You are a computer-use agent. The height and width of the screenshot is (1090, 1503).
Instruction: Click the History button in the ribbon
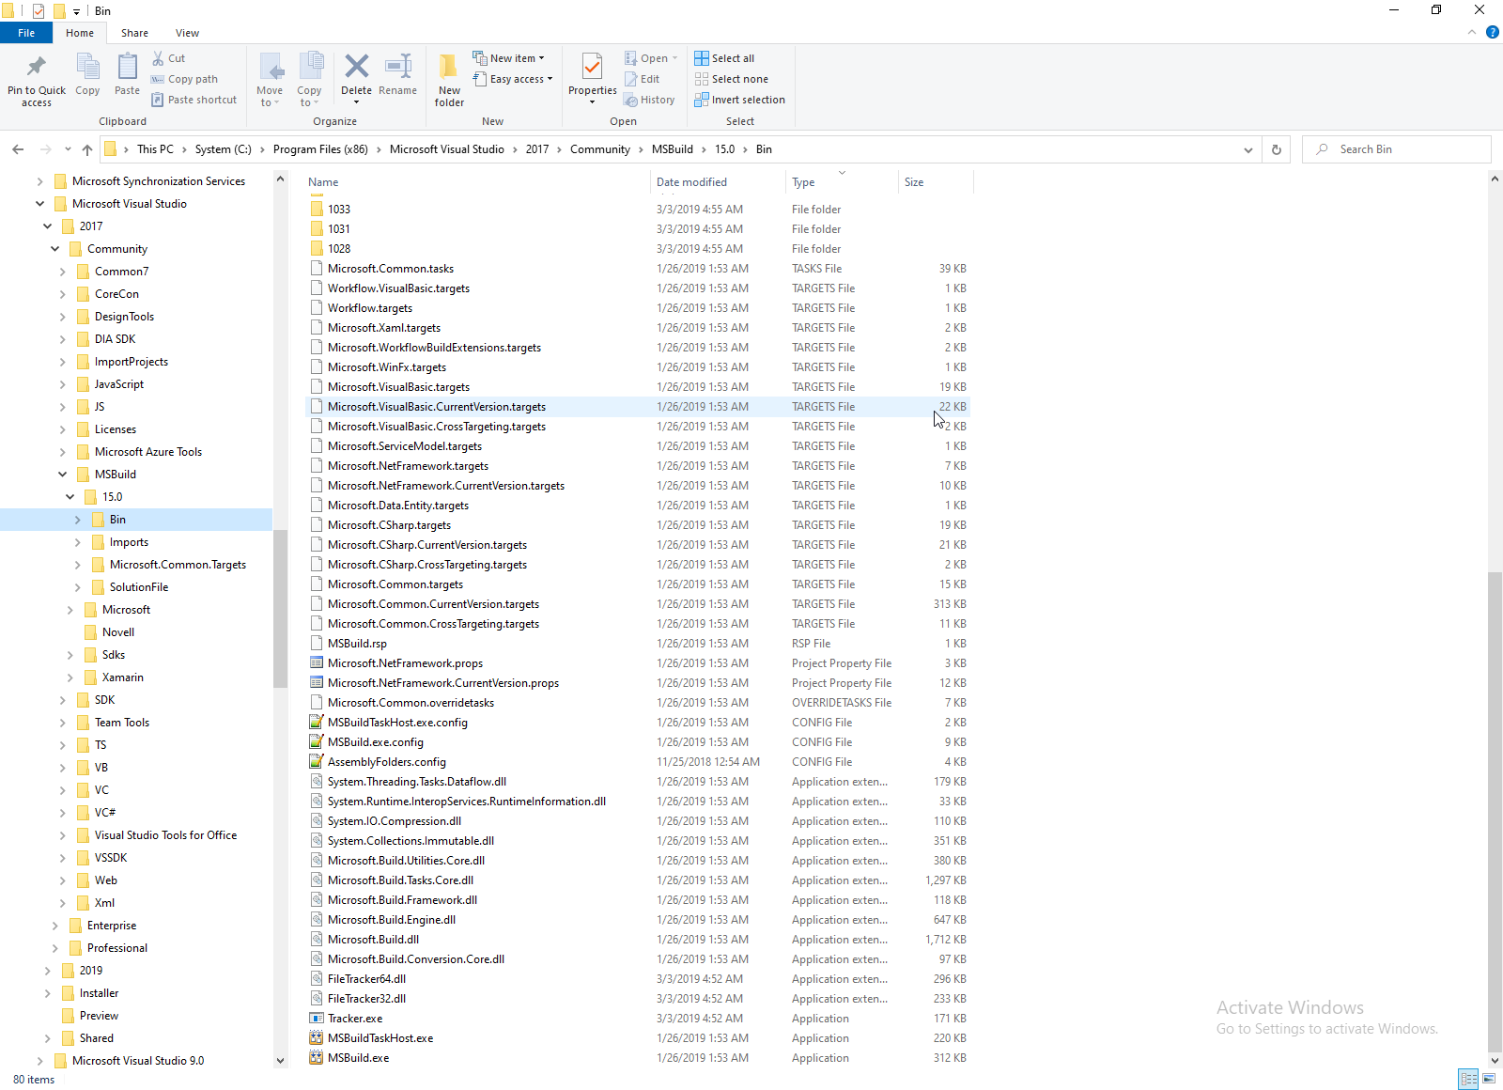click(x=649, y=100)
